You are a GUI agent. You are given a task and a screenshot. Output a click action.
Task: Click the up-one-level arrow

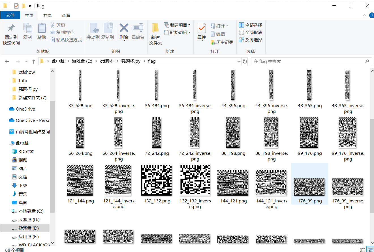[34, 61]
